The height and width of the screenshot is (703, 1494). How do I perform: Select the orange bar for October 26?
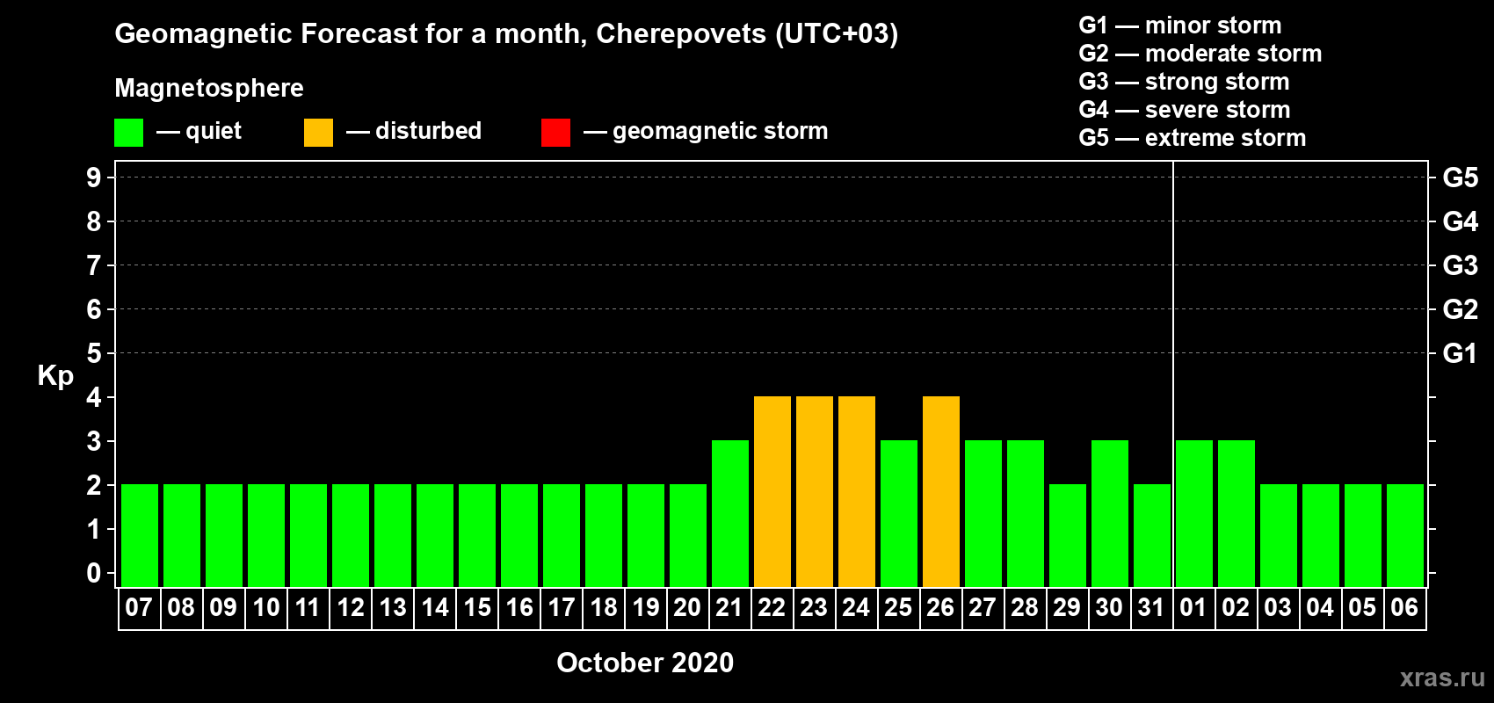click(x=941, y=491)
